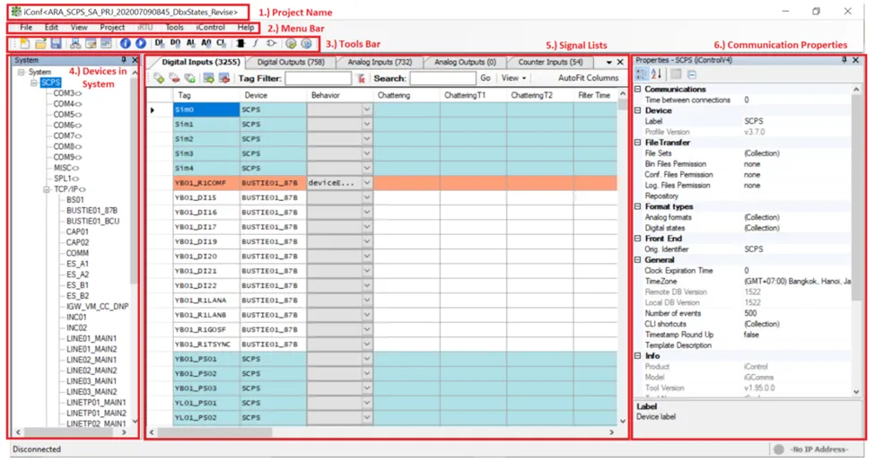875x462 pixels.
Task: Click the export signals red arrow icon
Action: pyautogui.click(x=223, y=79)
